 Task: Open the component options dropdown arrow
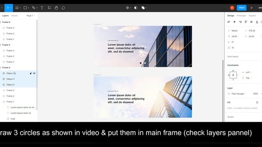pyautogui.click(x=131, y=8)
